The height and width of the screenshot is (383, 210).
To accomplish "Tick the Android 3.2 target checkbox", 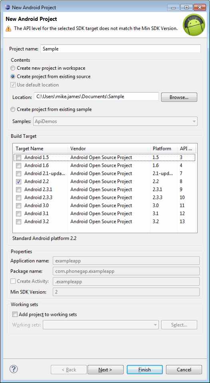I will point(18,222).
